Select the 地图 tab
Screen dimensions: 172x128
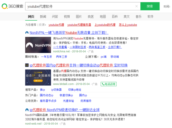(x=103, y=17)
